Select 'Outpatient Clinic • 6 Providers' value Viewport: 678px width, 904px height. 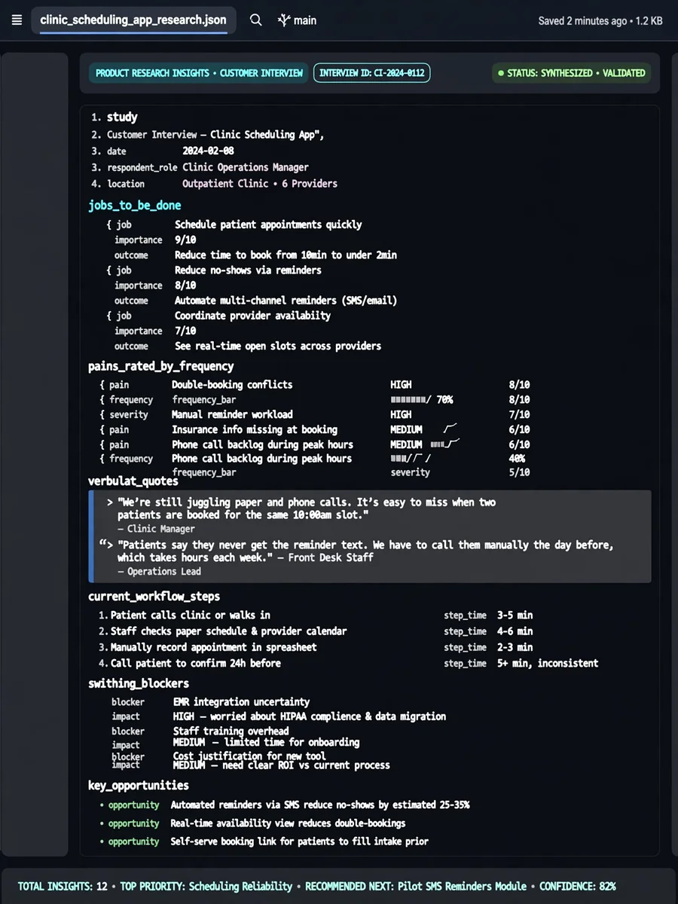pyautogui.click(x=260, y=184)
